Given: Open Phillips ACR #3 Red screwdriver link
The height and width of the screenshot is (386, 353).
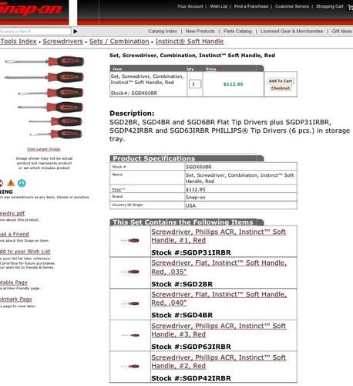Looking at the screenshot, I should coord(219,330).
